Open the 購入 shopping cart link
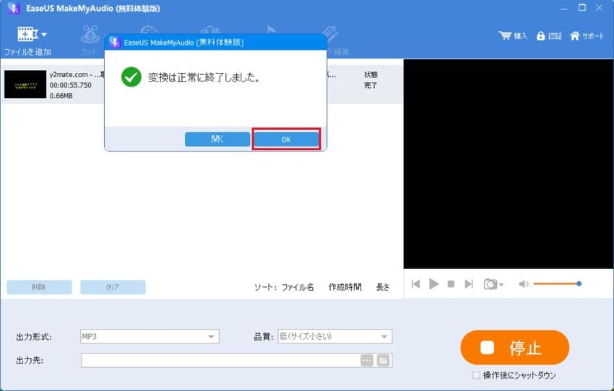The height and width of the screenshot is (391, 614). pos(513,36)
